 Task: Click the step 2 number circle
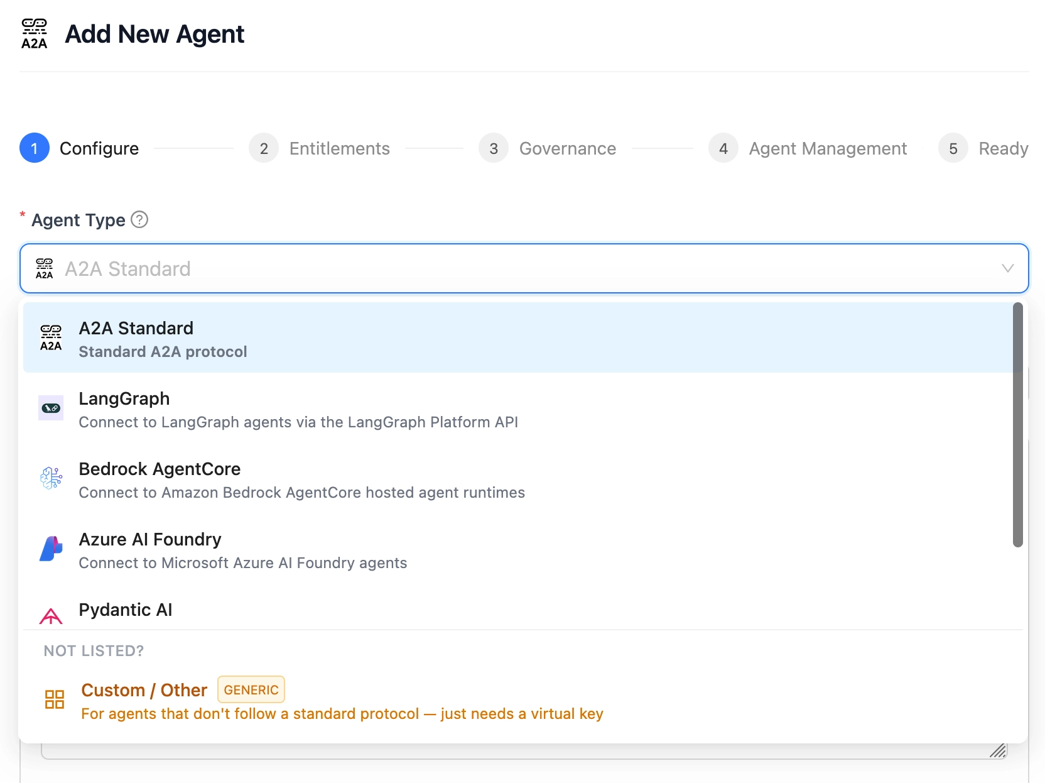(264, 148)
